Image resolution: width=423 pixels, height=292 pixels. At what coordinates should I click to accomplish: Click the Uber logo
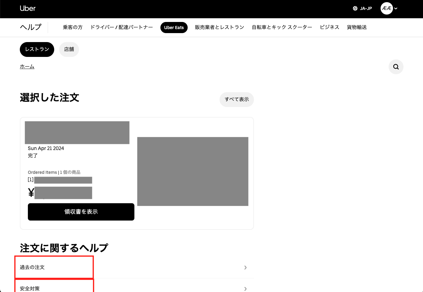click(x=28, y=9)
